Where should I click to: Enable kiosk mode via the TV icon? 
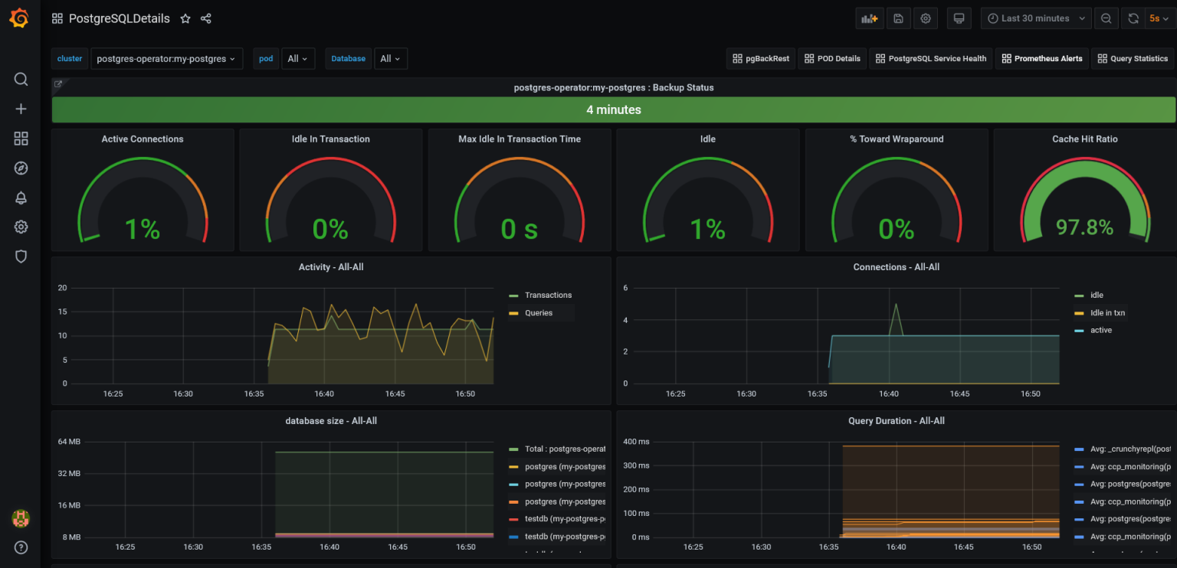959,18
